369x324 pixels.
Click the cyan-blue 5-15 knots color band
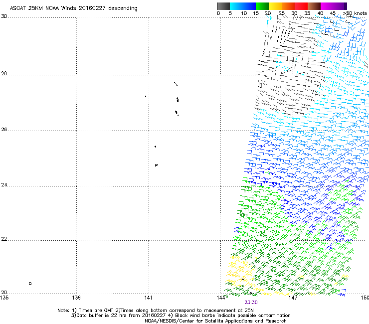[x=243, y=6]
